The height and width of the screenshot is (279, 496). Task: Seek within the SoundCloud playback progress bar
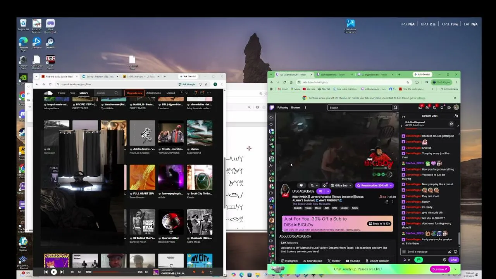pos(115,272)
